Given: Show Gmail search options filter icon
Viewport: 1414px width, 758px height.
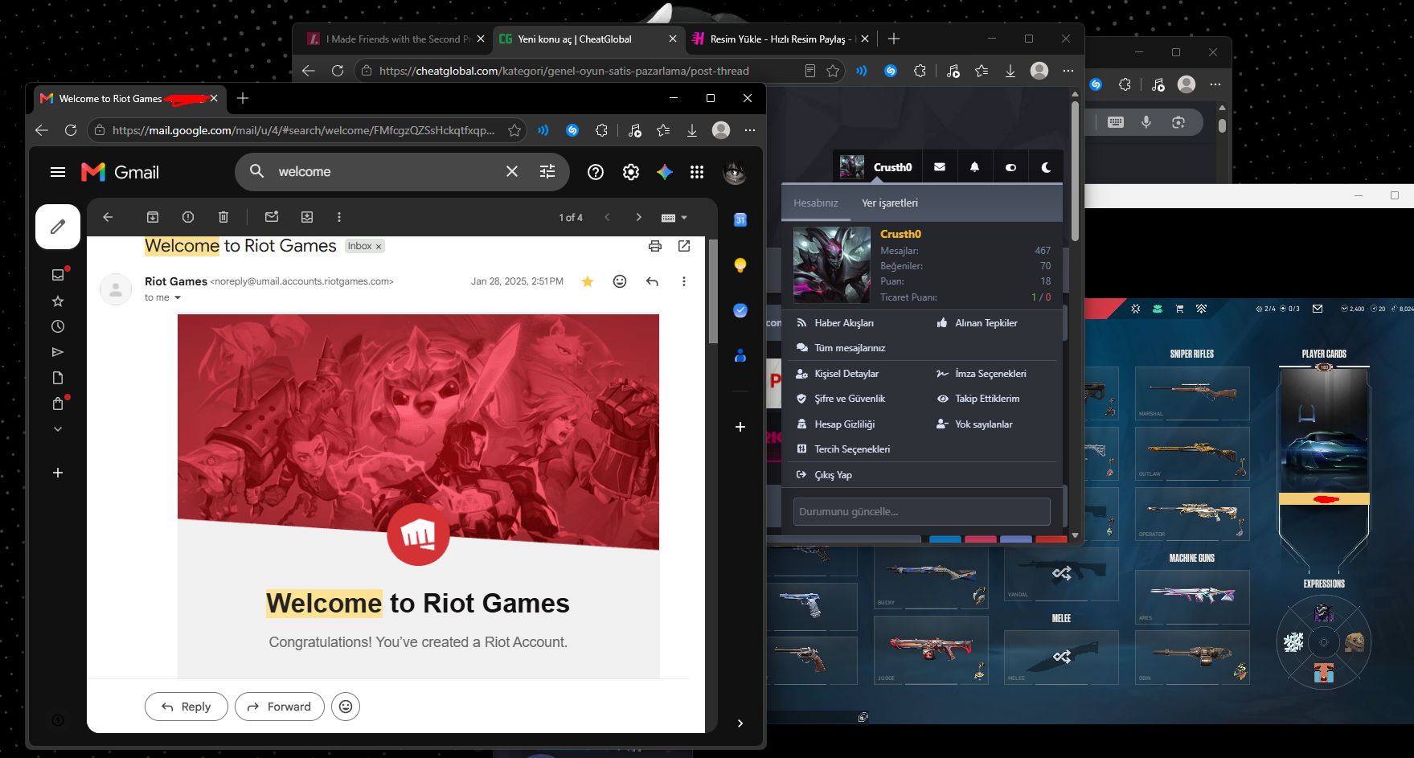Looking at the screenshot, I should point(547,171).
